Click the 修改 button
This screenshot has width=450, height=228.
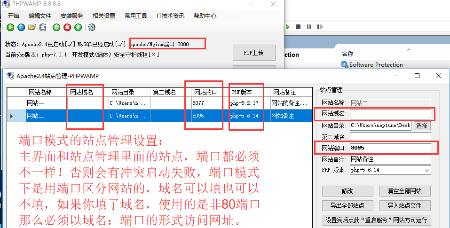coord(347,191)
